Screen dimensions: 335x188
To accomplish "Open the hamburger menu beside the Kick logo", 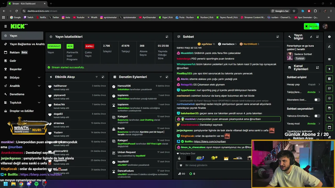I will pos(5,26).
